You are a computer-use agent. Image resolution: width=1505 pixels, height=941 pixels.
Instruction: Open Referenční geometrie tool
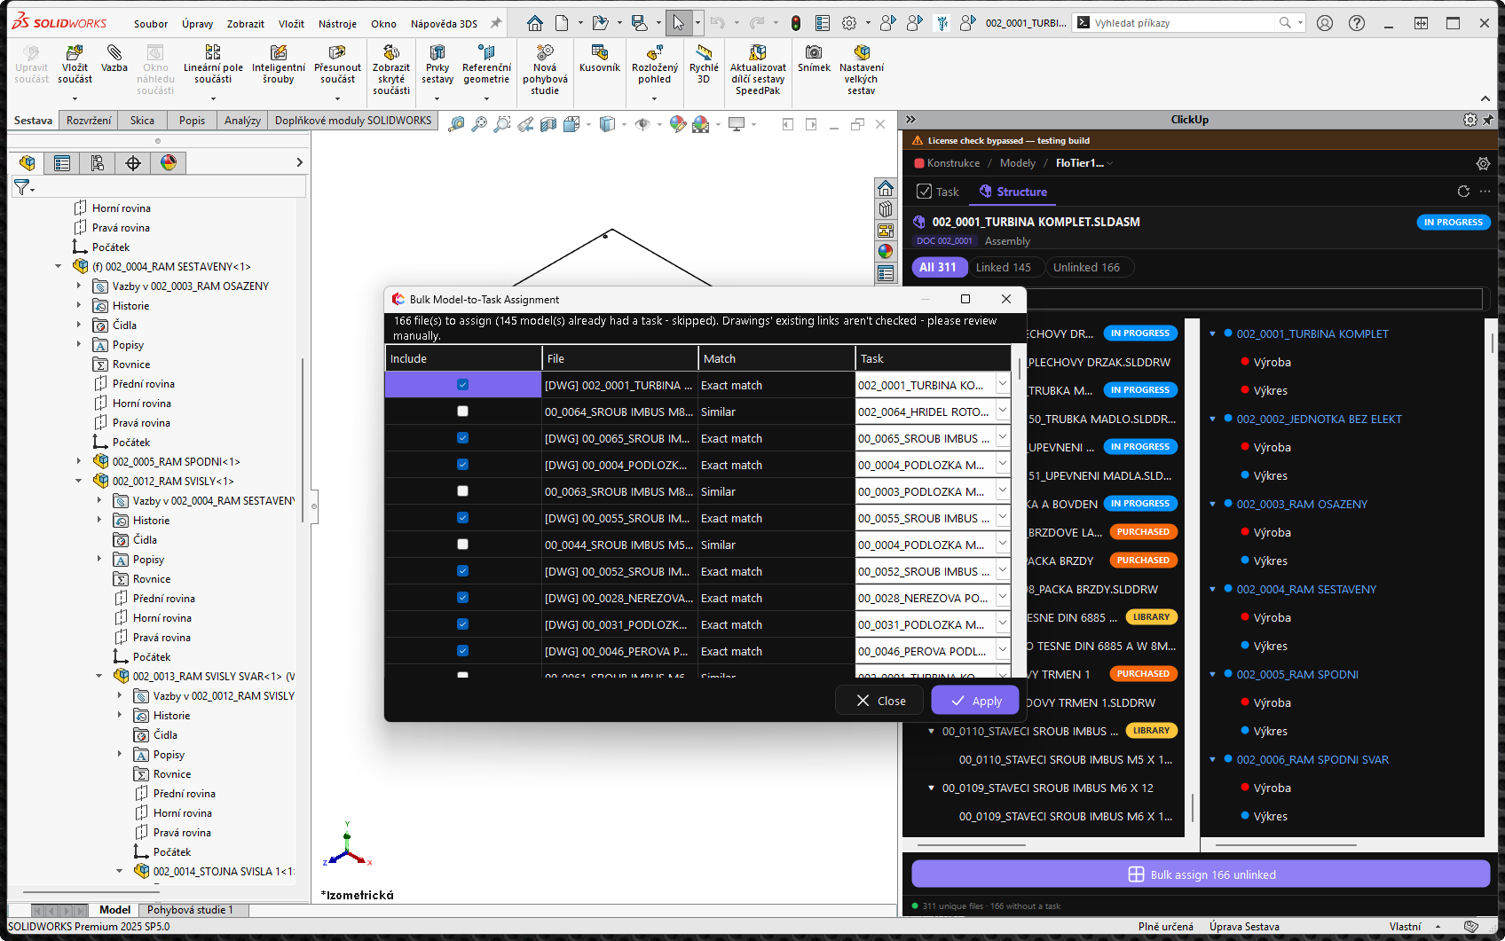click(486, 65)
